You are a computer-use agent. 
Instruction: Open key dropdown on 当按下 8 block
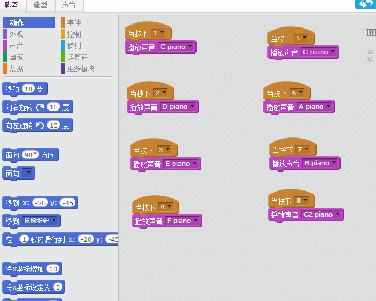click(302, 201)
